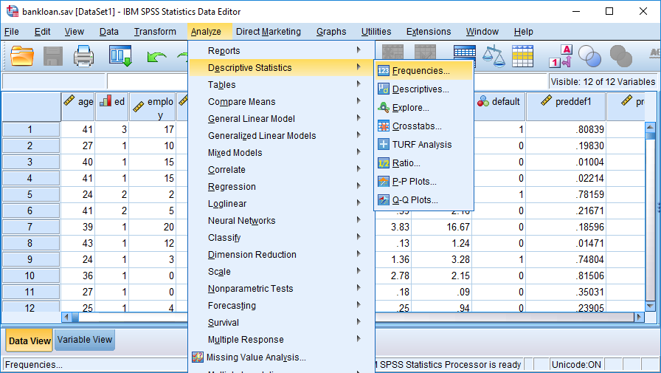Image resolution: width=661 pixels, height=373 pixels.
Task: Open the Forecasting menu entry
Action: (282, 306)
